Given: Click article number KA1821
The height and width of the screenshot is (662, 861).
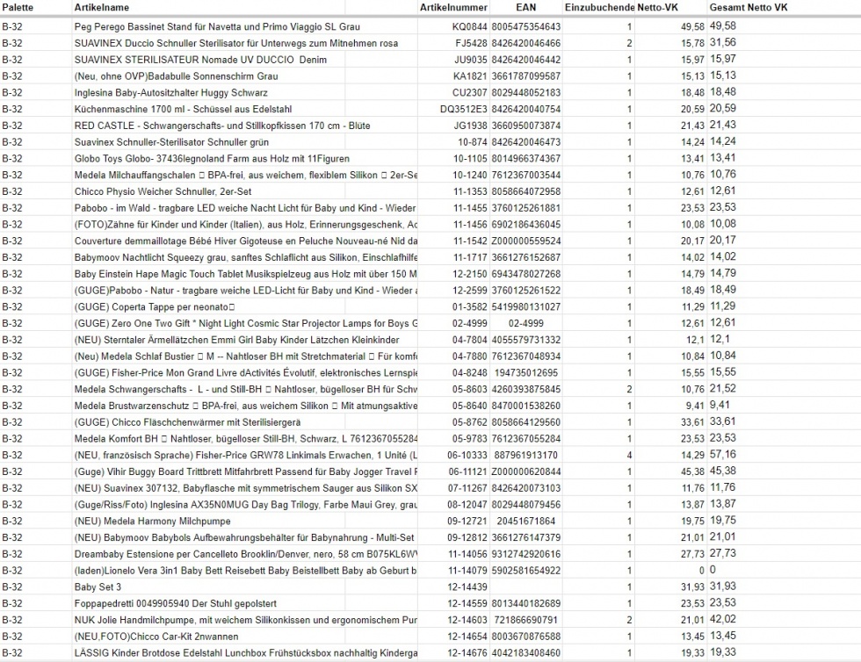Looking at the screenshot, I should pos(470,76).
